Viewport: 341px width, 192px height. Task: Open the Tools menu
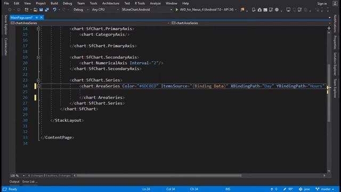94,3
